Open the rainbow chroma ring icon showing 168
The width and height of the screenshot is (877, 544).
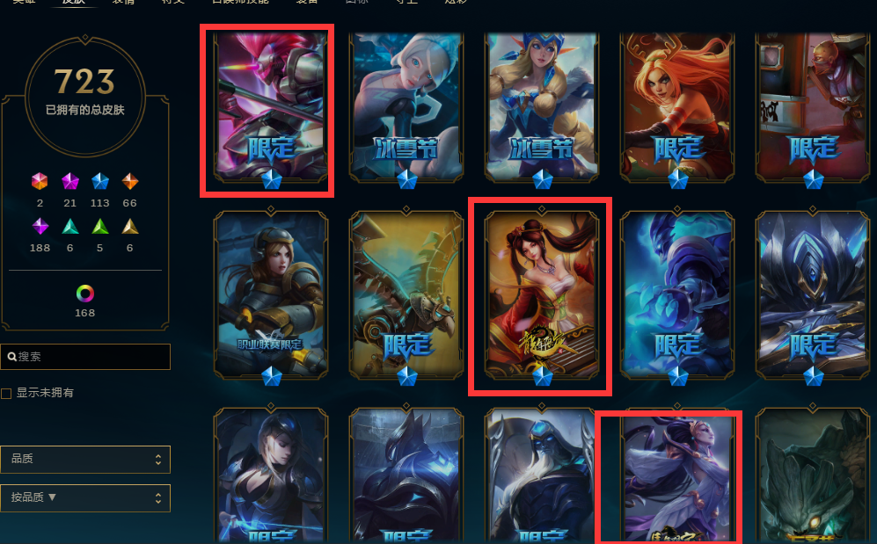[x=85, y=294]
